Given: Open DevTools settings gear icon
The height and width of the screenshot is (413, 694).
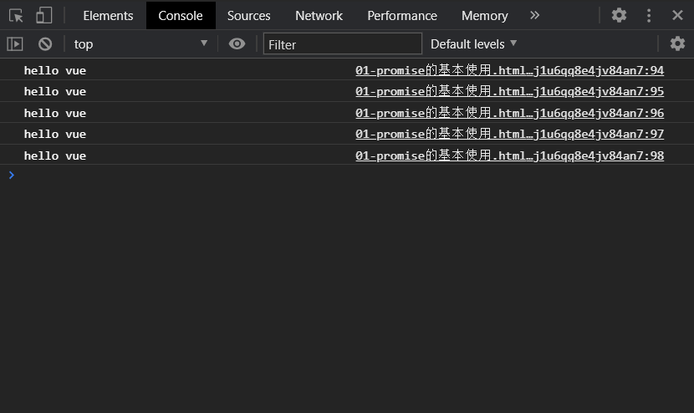Looking at the screenshot, I should click(x=619, y=16).
